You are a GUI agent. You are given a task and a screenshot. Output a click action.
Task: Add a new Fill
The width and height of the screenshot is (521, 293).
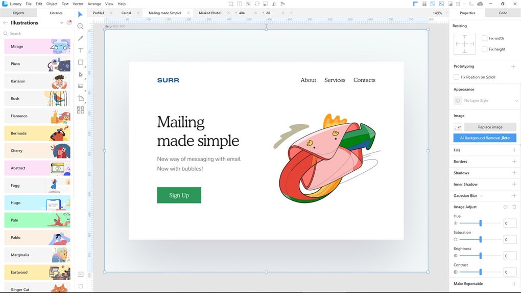514,150
